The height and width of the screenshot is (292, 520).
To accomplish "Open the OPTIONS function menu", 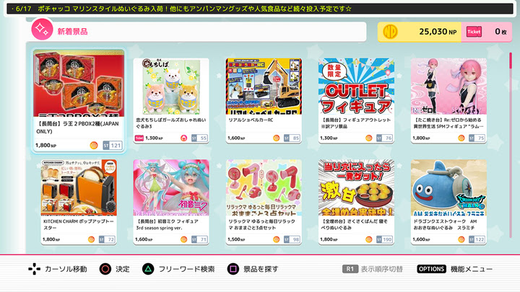I will (x=431, y=269).
